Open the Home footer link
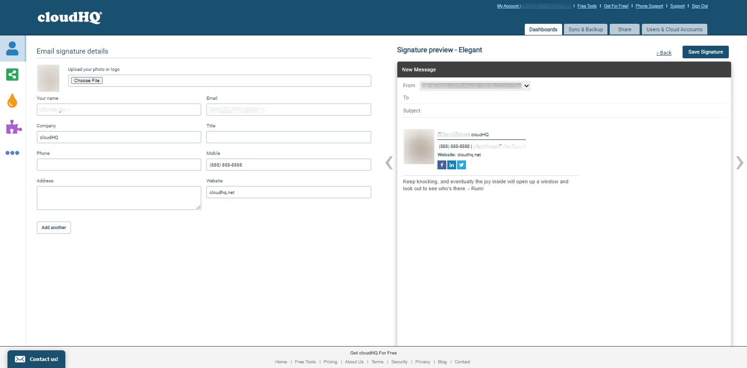This screenshot has width=747, height=368. coord(281,362)
